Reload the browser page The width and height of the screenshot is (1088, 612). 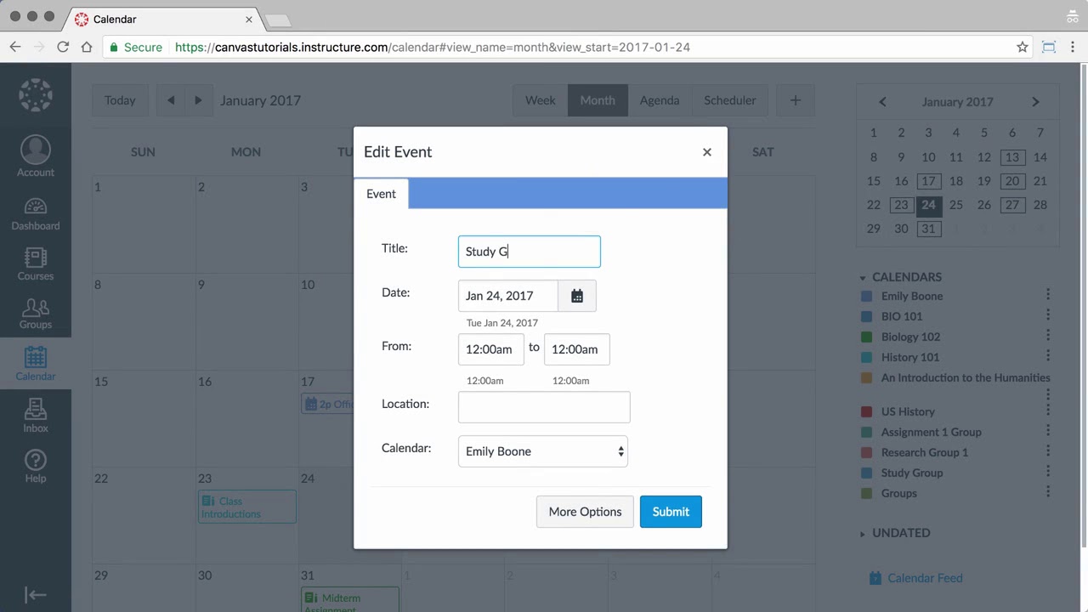[63, 48]
